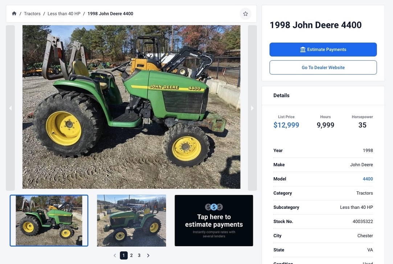
Task: Go to next thumbnail page chevron
Action: tap(148, 256)
